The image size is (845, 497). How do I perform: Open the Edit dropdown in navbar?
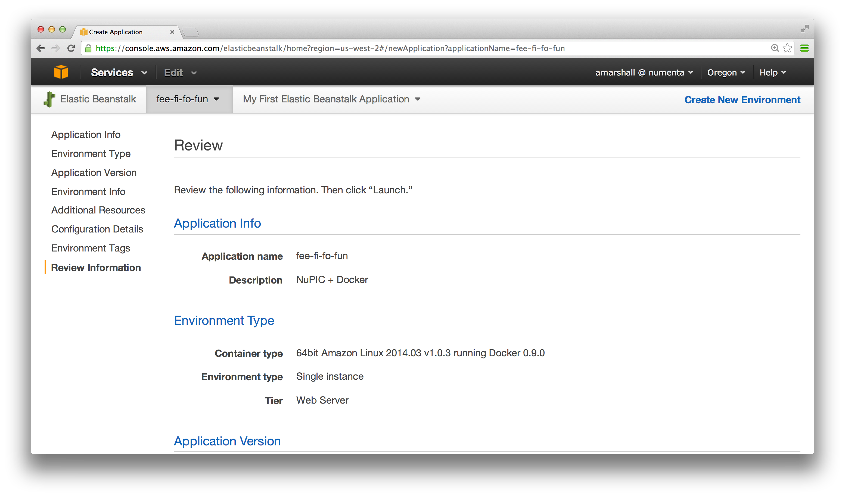[180, 73]
